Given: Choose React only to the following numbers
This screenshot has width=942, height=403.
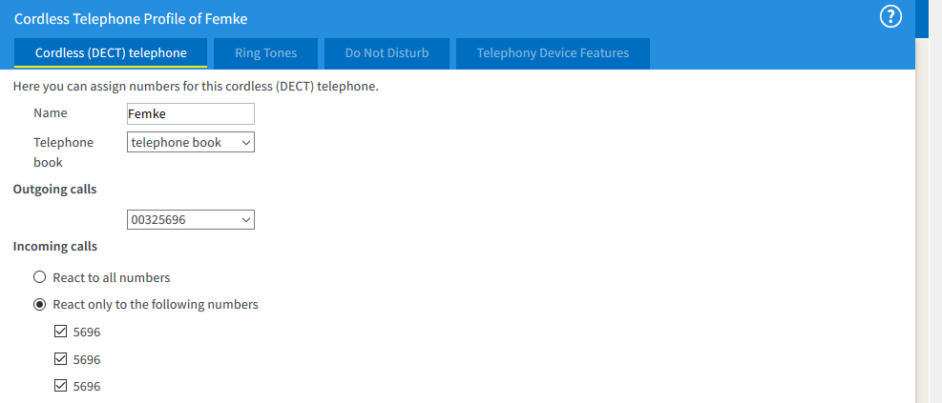Looking at the screenshot, I should [x=39, y=305].
